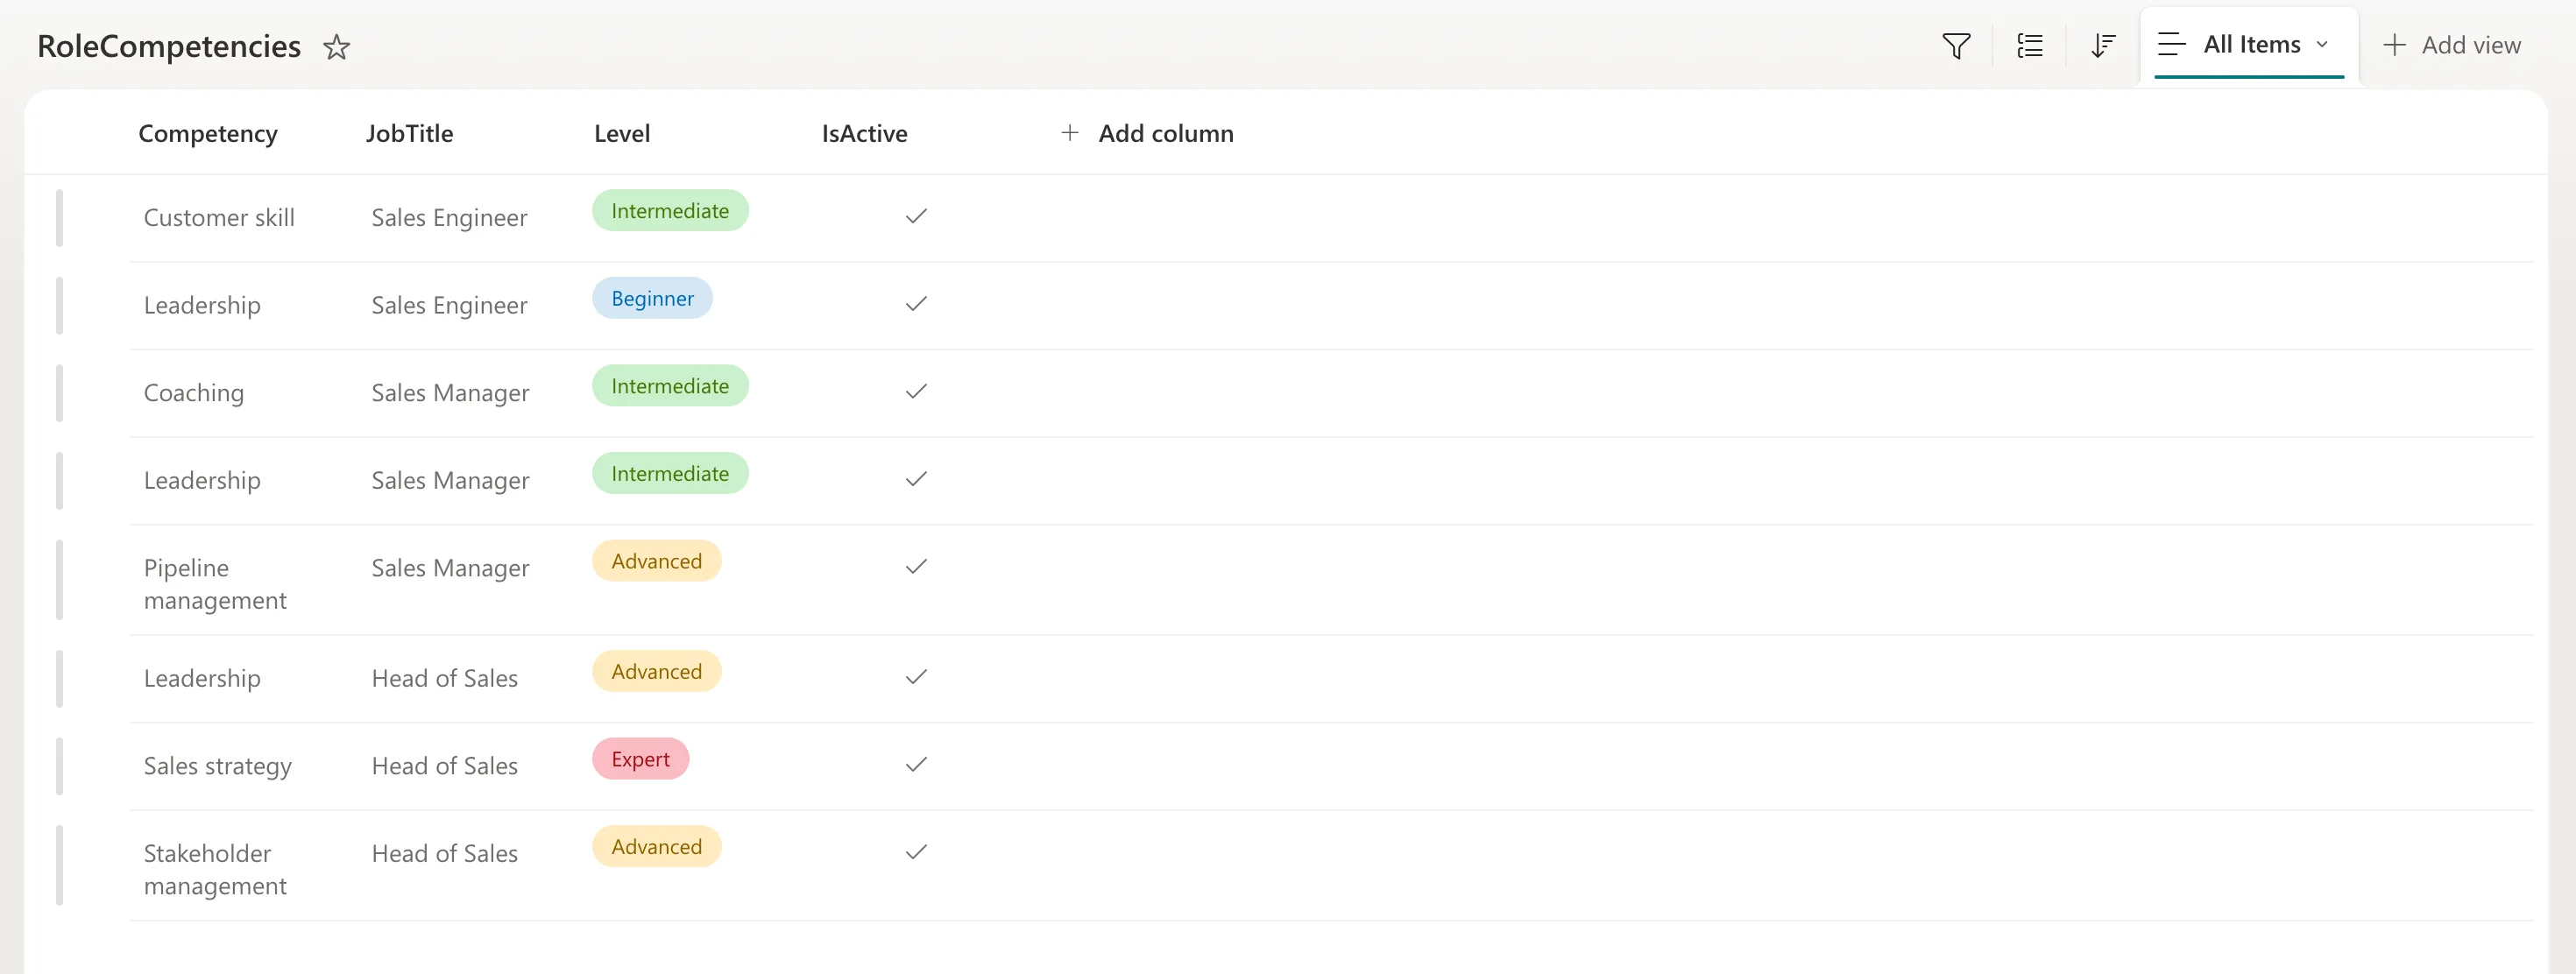Click Intermediate pill in Coaching row

point(670,386)
